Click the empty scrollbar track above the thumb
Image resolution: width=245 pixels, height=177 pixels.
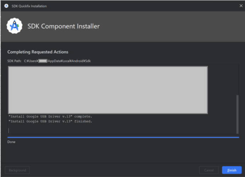[238, 80]
